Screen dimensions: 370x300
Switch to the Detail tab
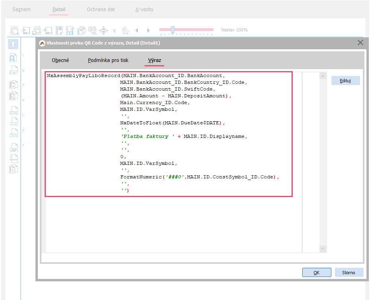(x=59, y=10)
